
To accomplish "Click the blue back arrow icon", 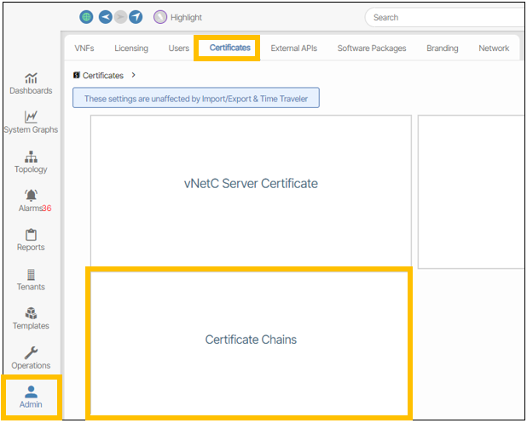I will tap(106, 17).
